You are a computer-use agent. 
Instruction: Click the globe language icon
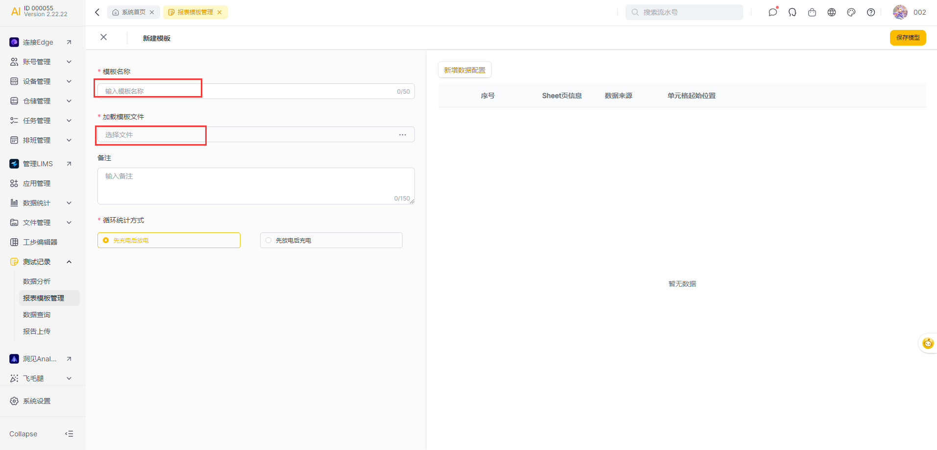[832, 12]
